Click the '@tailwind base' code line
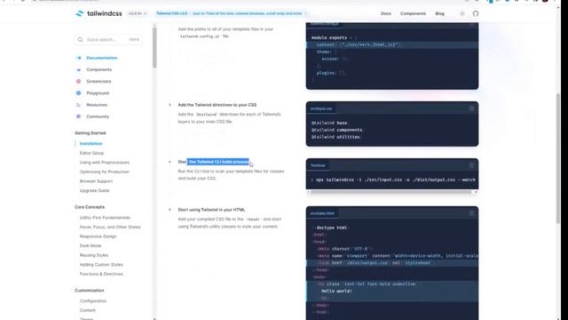Image resolution: width=568 pixels, height=320 pixels. 329,123
